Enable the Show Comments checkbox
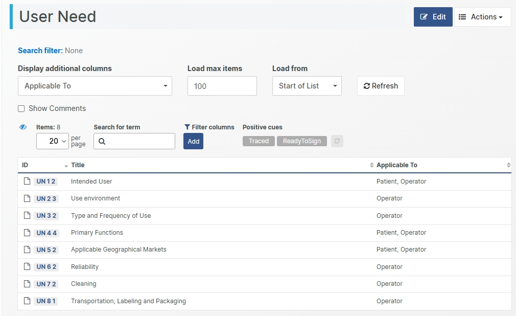The width and height of the screenshot is (516, 316). pyautogui.click(x=21, y=108)
